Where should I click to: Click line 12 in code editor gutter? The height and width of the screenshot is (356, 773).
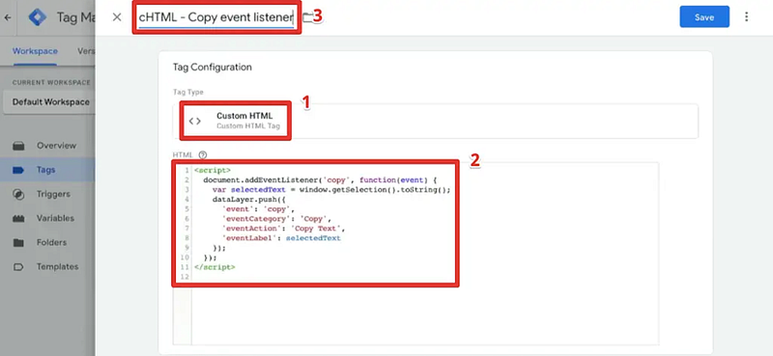(185, 277)
